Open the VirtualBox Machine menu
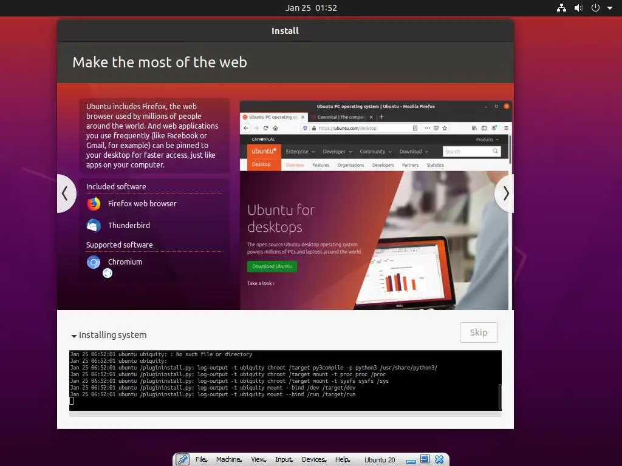Image resolution: width=622 pixels, height=466 pixels. 229,459
